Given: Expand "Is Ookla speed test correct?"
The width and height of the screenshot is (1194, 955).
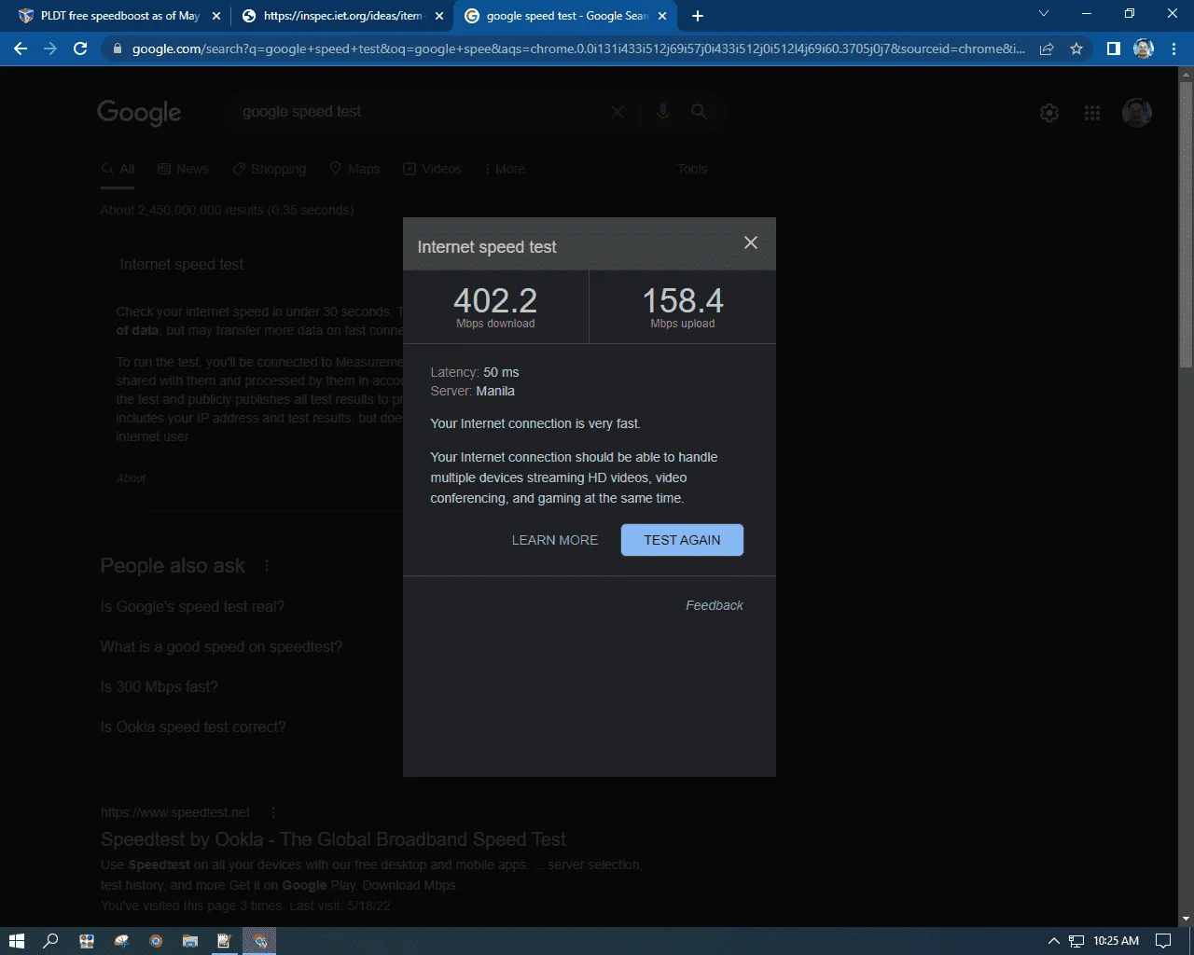Looking at the screenshot, I should [x=193, y=727].
